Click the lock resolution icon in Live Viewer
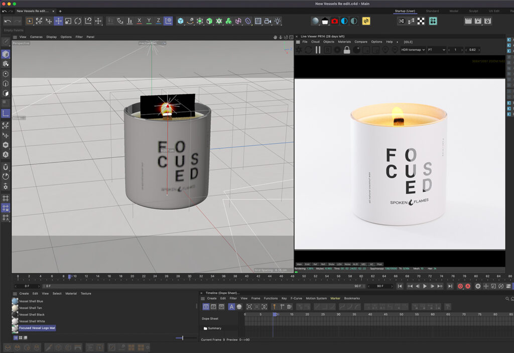The width and height of the screenshot is (514, 353). click(347, 50)
